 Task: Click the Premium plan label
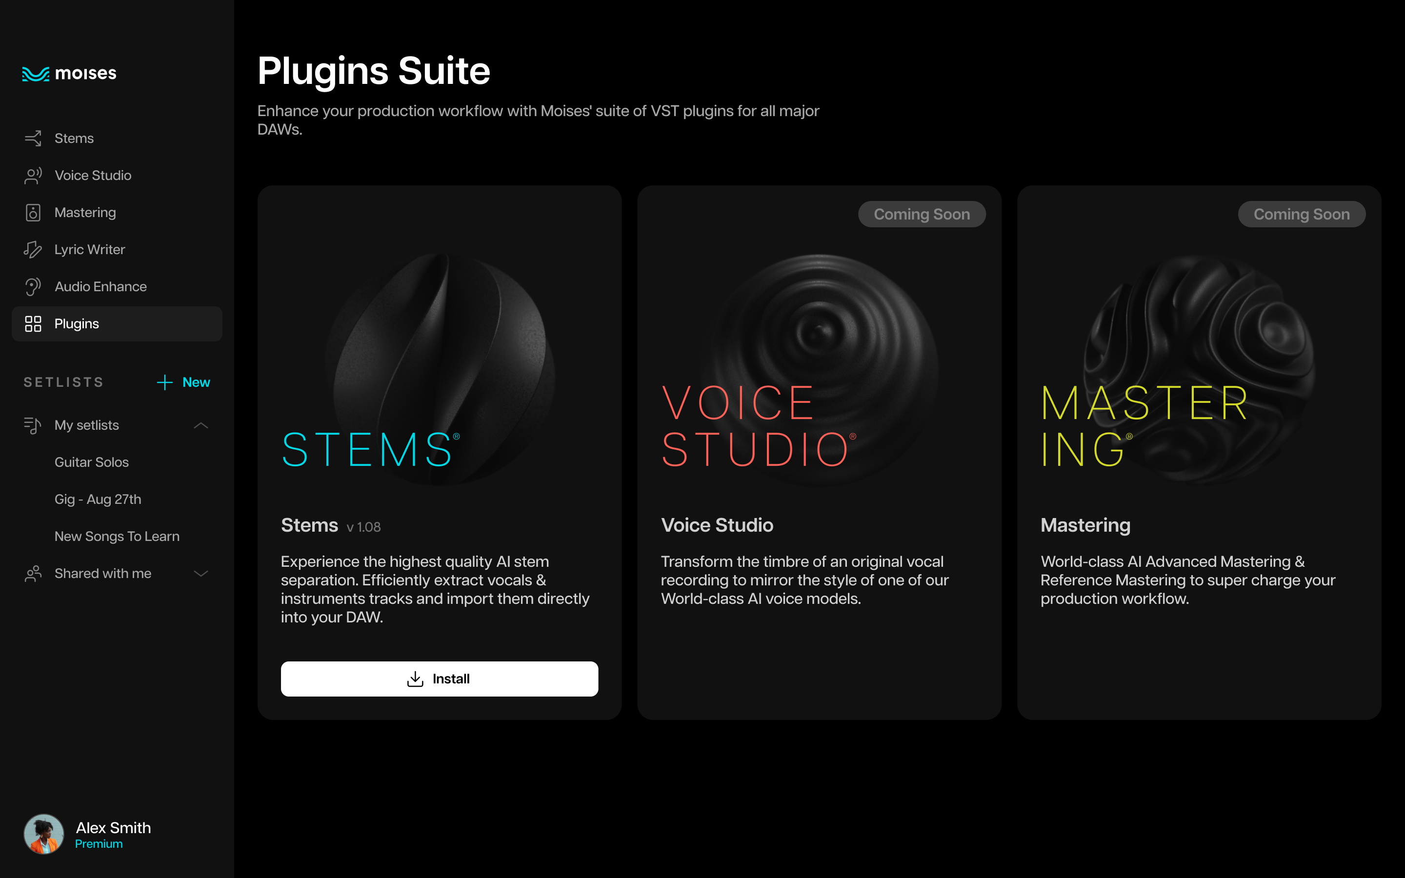click(99, 844)
